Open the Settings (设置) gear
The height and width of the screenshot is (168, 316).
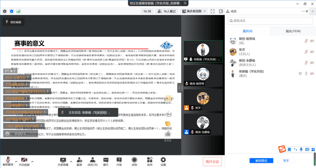pyautogui.click(x=163, y=160)
